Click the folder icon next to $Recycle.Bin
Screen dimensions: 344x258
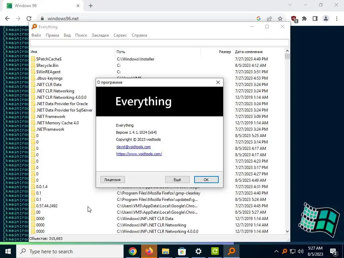(x=33, y=66)
